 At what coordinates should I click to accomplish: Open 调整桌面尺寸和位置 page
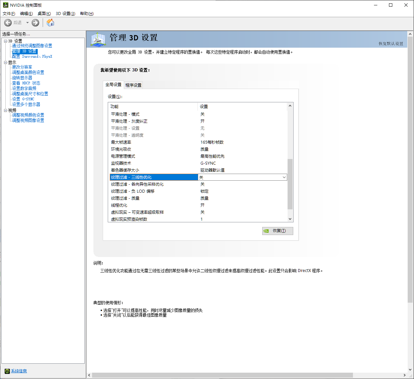(30, 94)
